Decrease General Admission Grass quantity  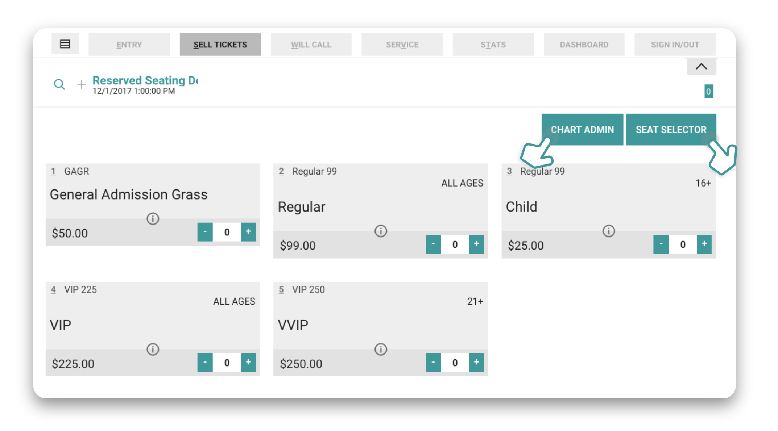205,232
